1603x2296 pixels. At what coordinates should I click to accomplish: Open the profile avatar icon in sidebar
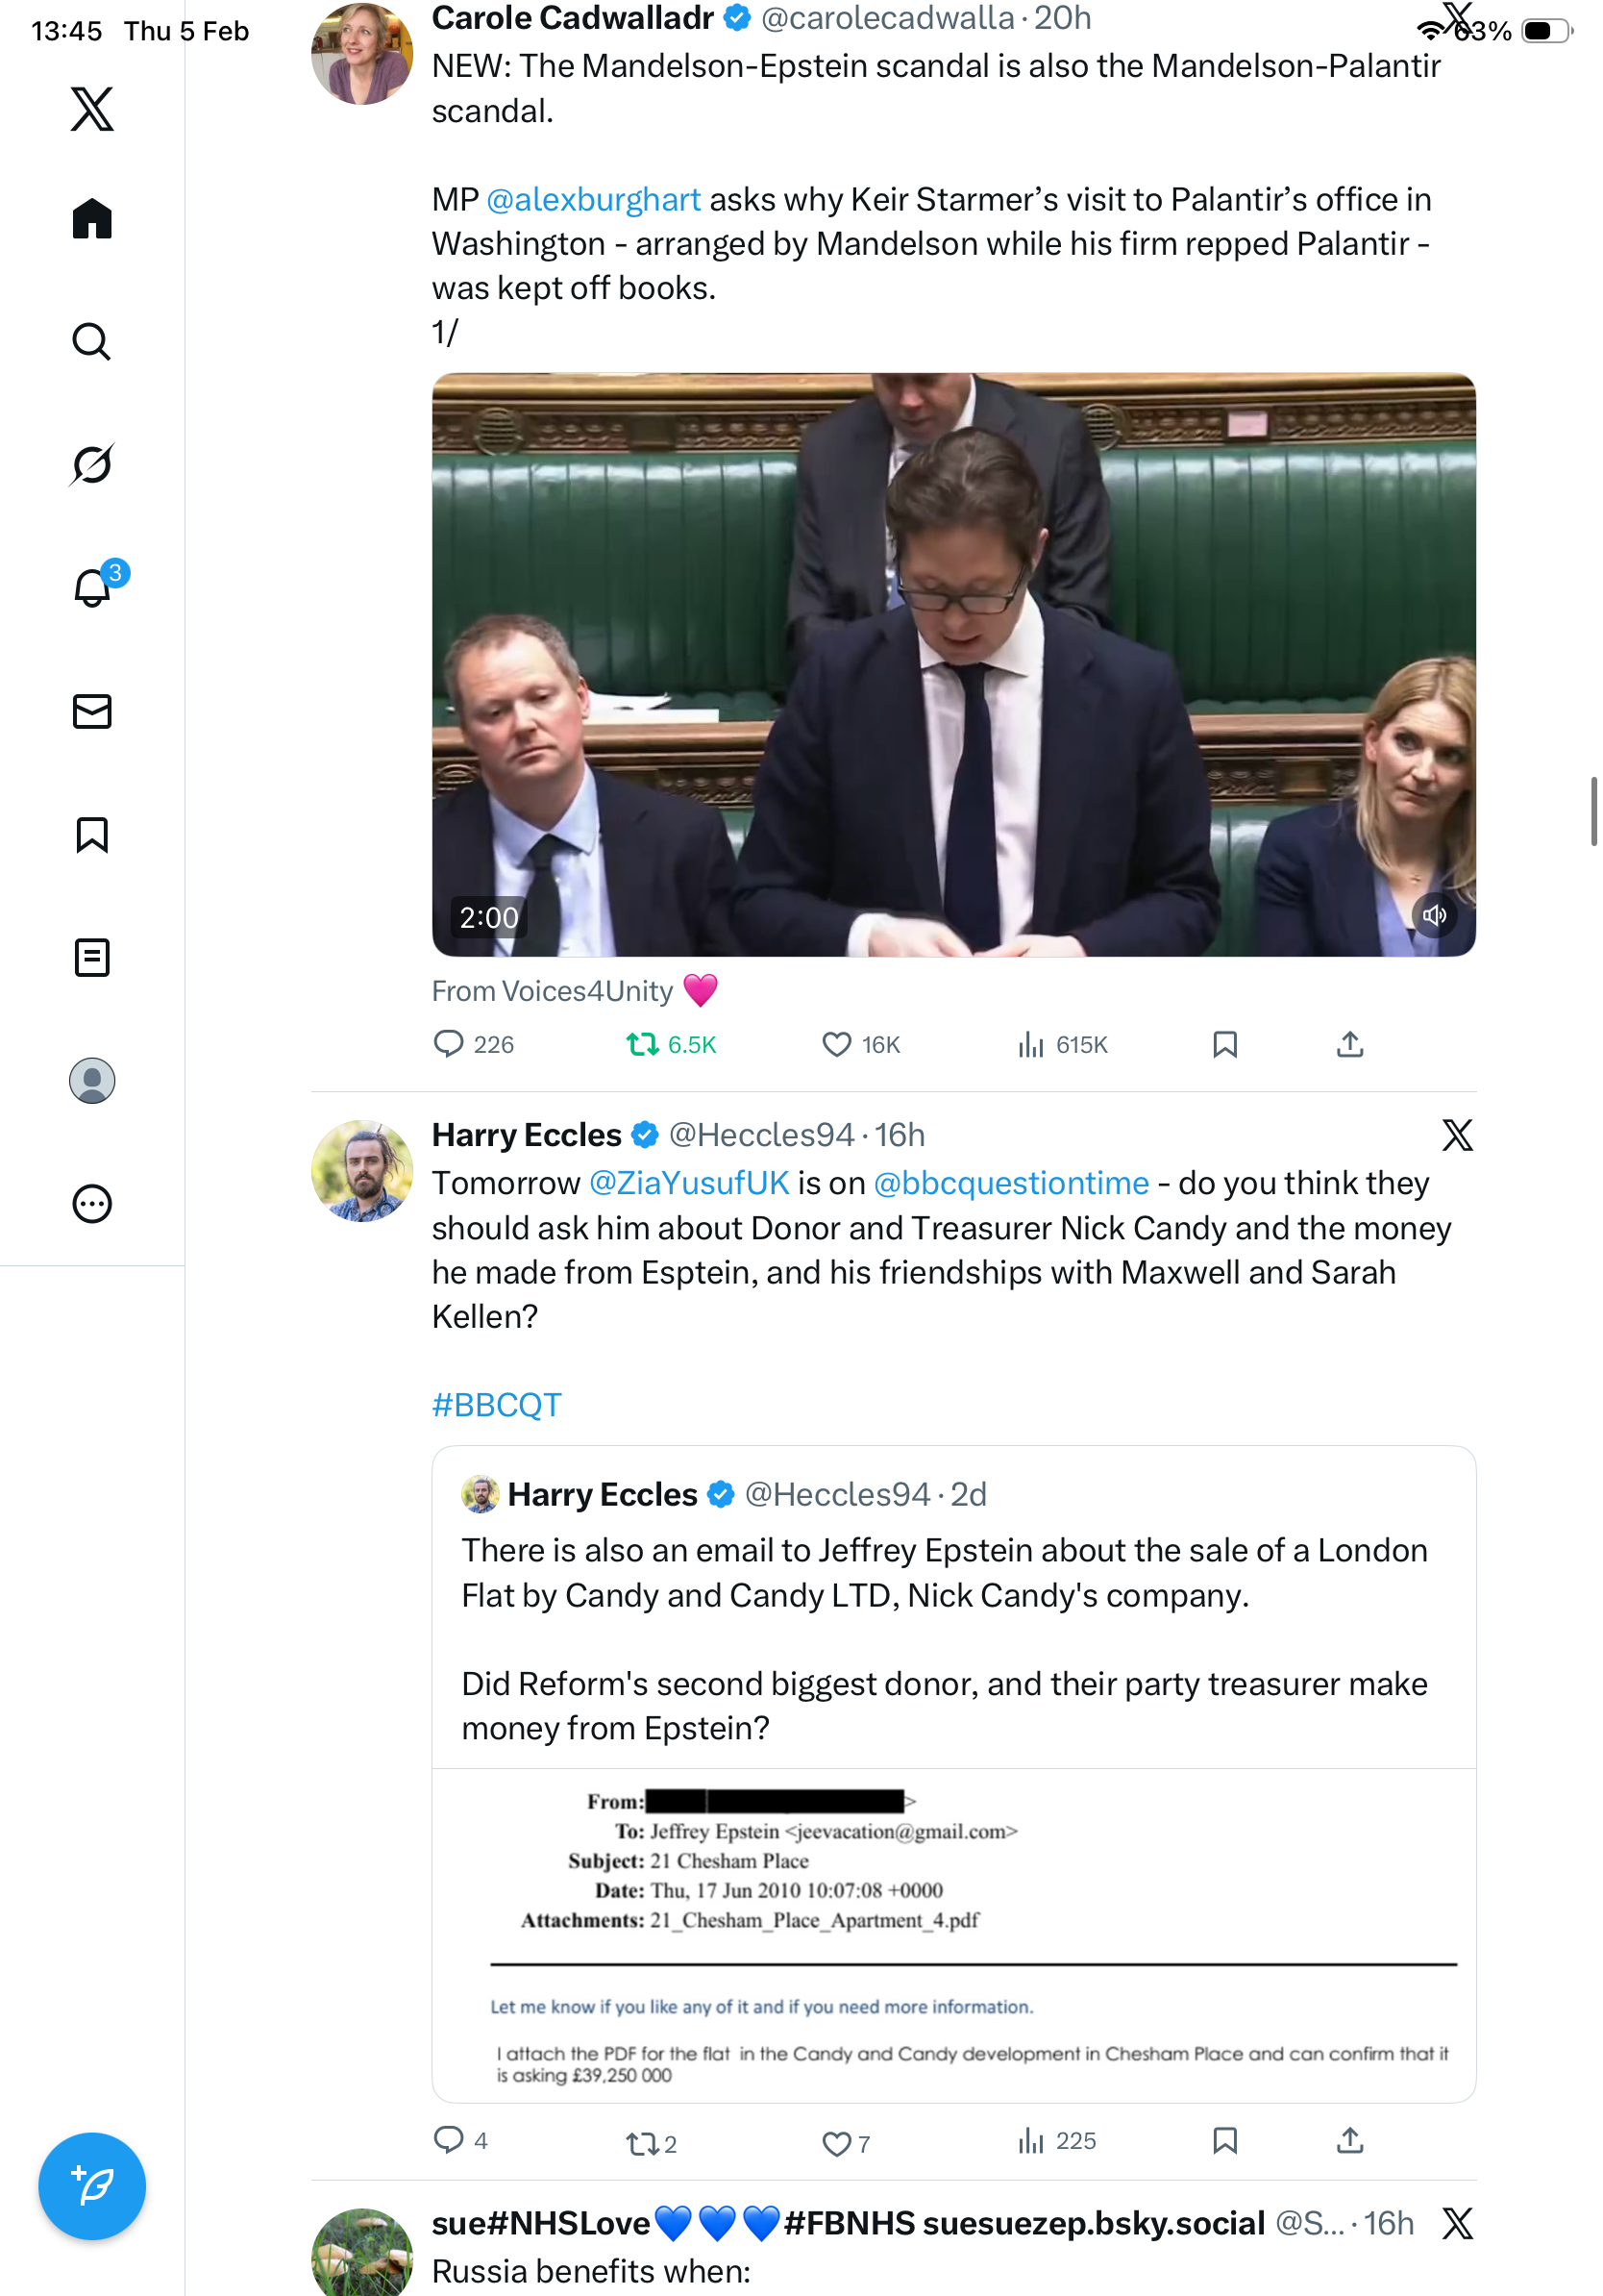point(92,1081)
